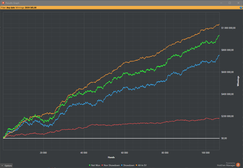Open the Options panel expander
This screenshot has width=243, height=168.
pyautogui.click(x=7, y=166)
